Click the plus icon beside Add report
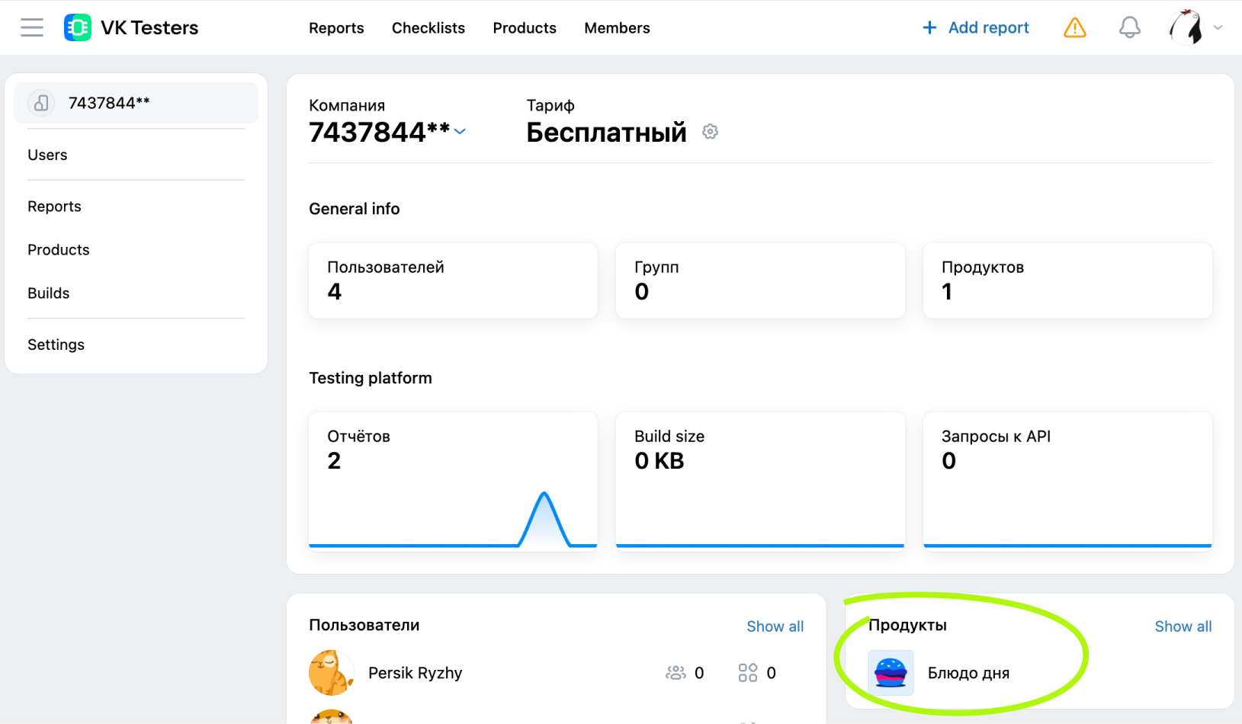Viewport: 1242px width, 724px height. tap(929, 27)
